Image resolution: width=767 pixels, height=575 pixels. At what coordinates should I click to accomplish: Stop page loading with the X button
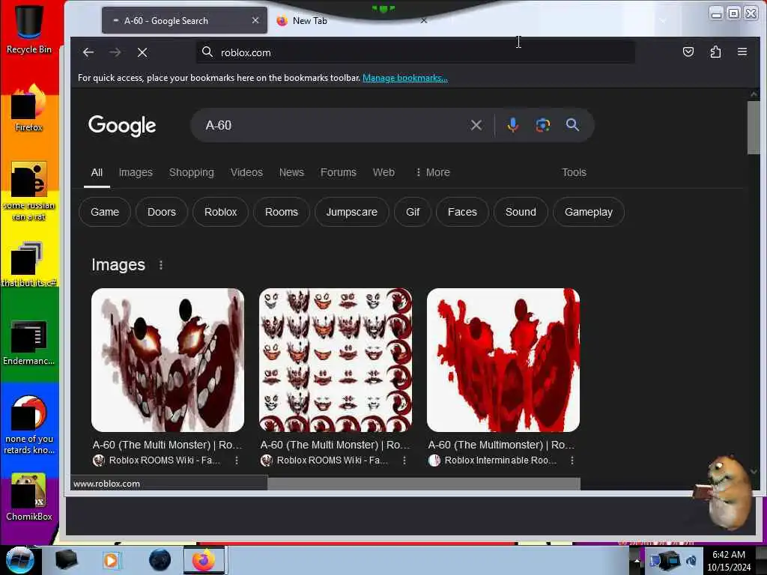(x=142, y=52)
